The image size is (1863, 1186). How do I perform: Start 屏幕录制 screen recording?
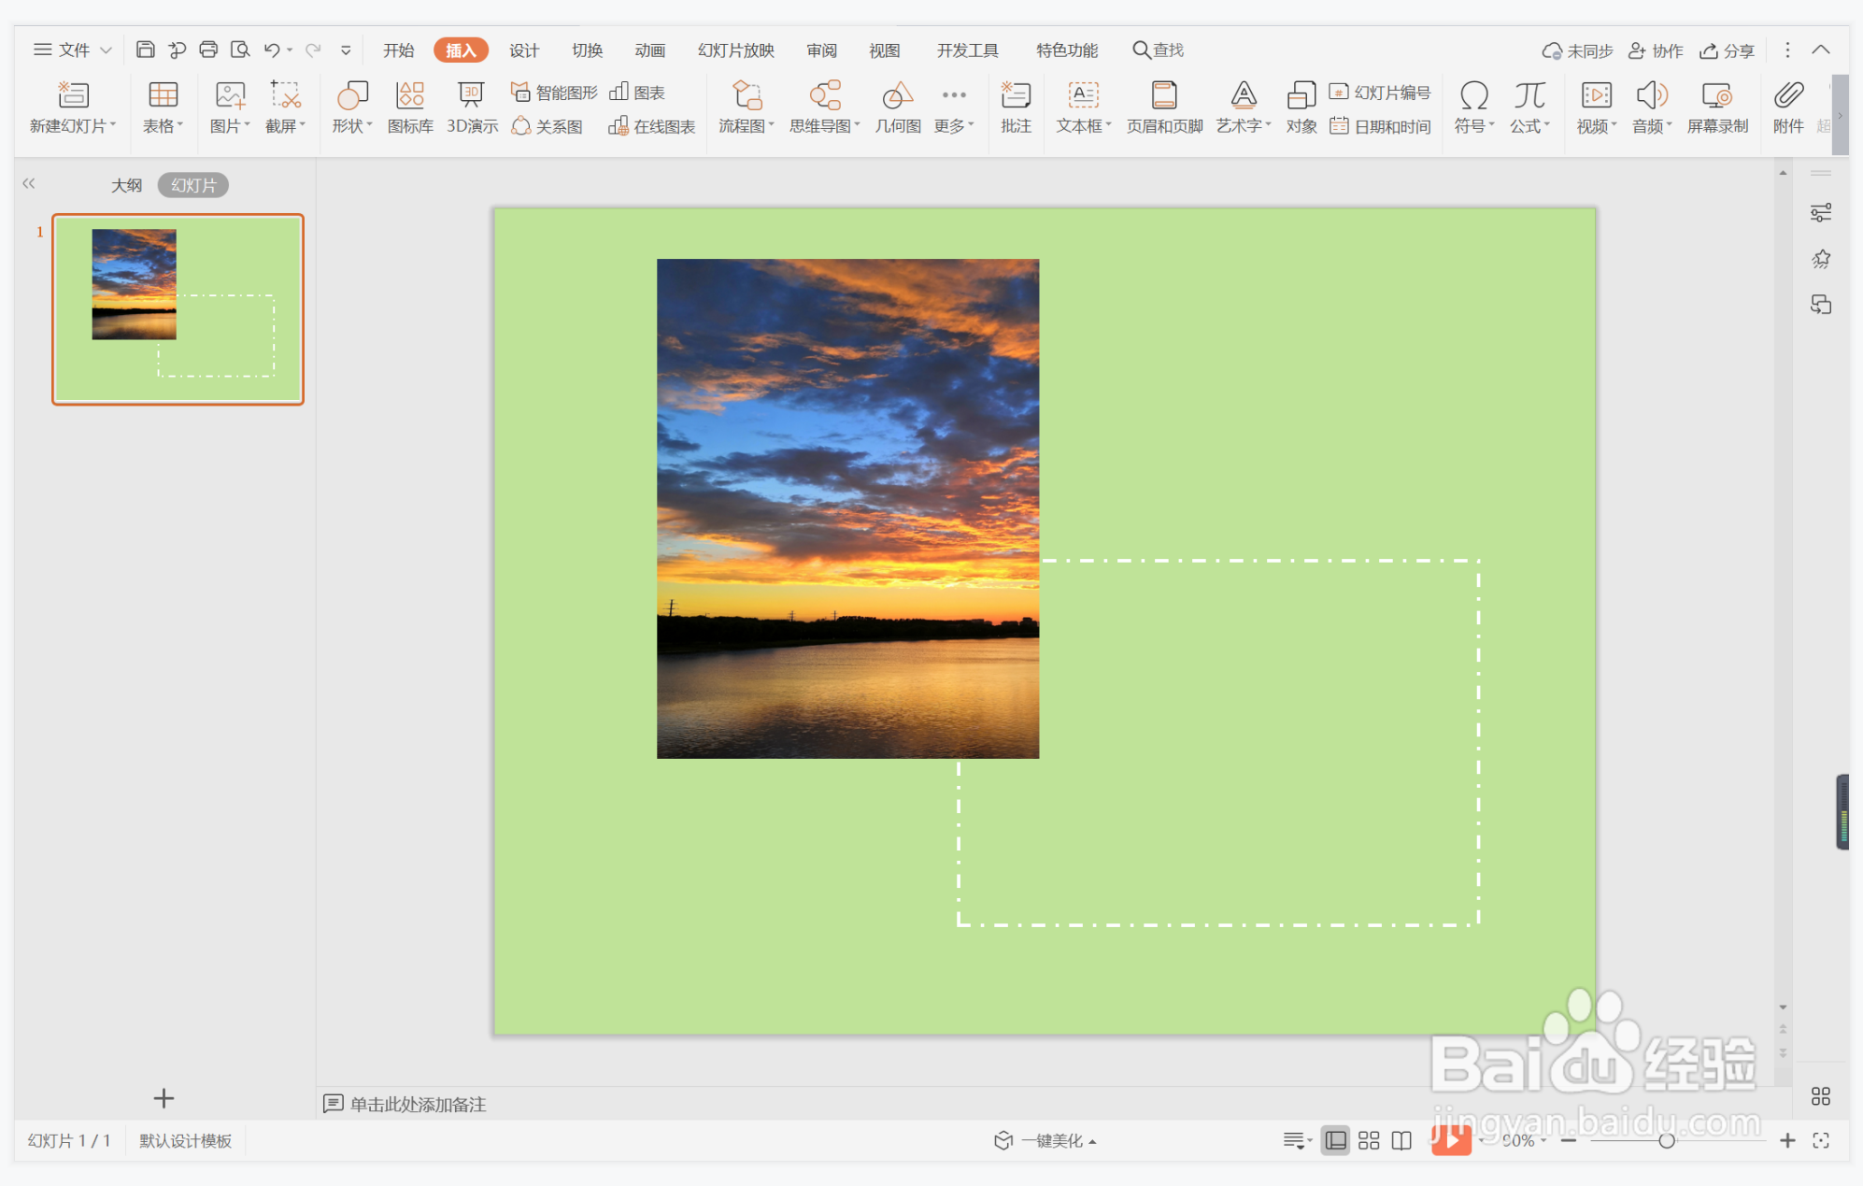click(x=1717, y=107)
